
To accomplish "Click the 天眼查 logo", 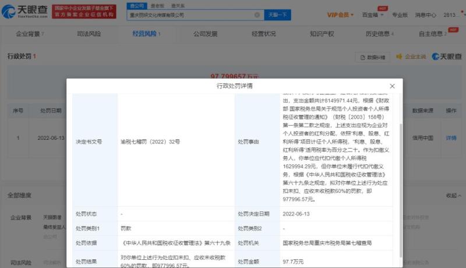I will tap(24, 11).
